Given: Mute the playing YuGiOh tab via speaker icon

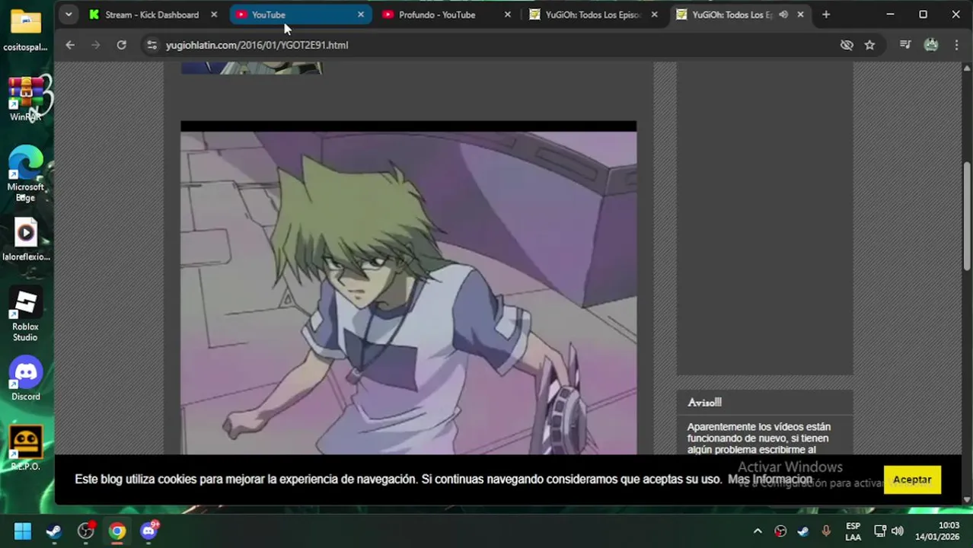Looking at the screenshot, I should (783, 14).
